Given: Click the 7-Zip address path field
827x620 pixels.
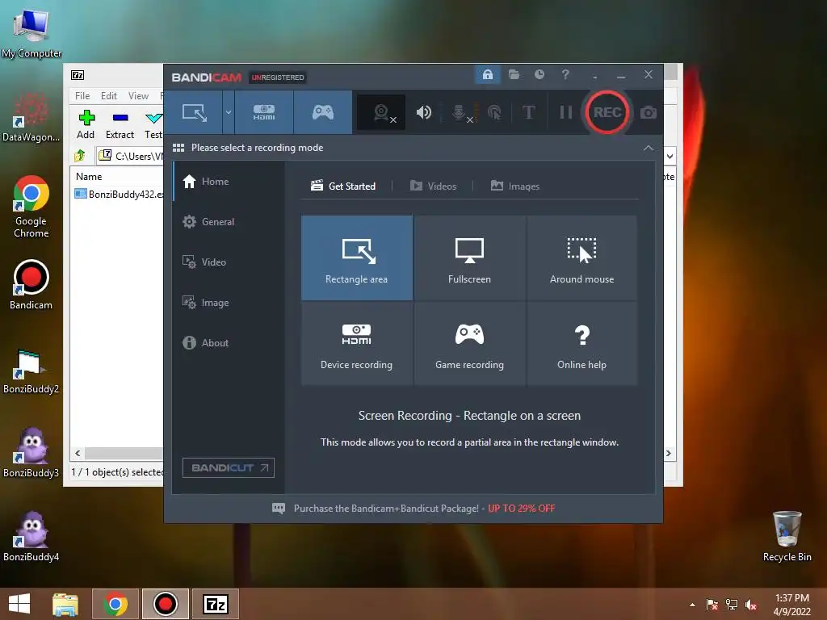Looking at the screenshot, I should (131, 156).
